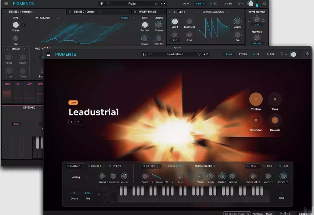This screenshot has height=215, width=314.
Task: Click the velocity source under AMP MOD
Action: point(257,43)
